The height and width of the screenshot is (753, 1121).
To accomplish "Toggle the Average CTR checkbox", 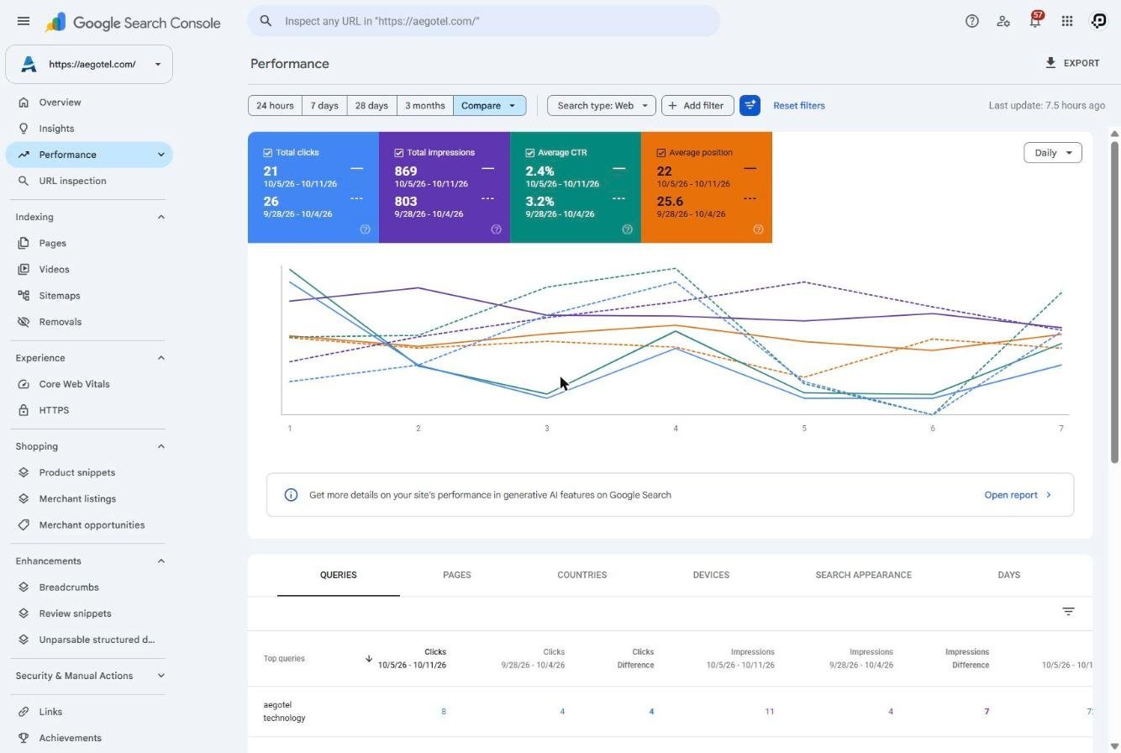I will click(530, 153).
